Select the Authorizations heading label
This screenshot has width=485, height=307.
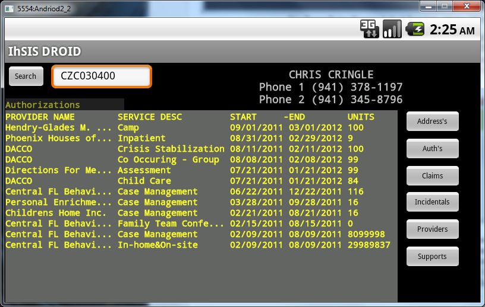point(43,105)
